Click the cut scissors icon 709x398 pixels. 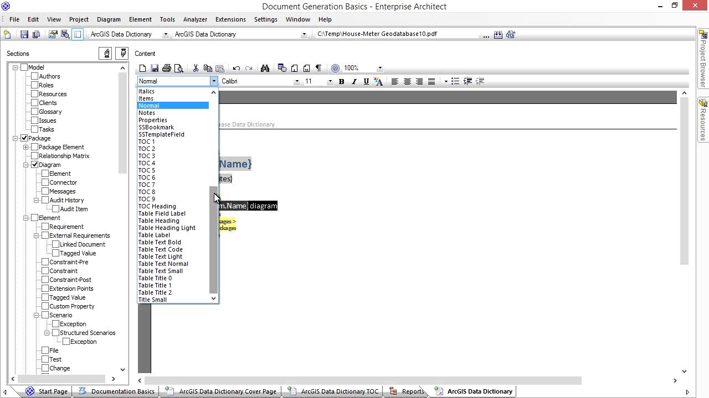coord(196,68)
